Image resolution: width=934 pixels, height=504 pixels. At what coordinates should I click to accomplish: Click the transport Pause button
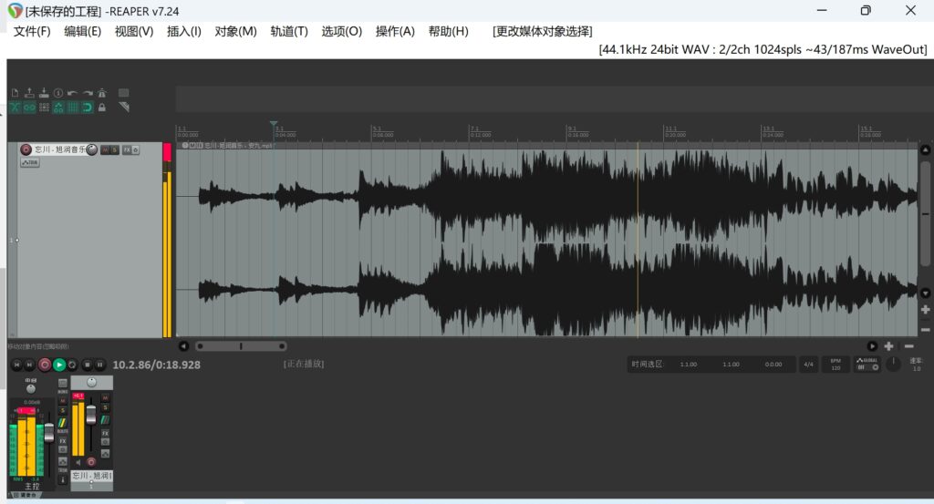point(100,365)
